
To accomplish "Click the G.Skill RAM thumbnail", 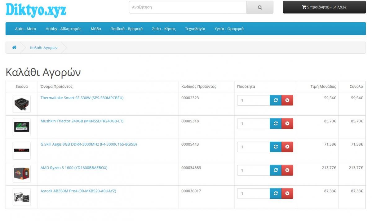I will click(x=22, y=150).
